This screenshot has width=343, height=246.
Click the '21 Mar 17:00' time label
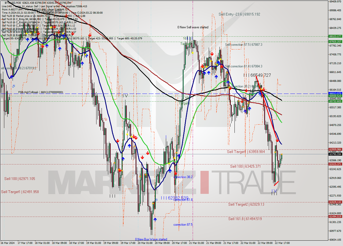[230, 243]
